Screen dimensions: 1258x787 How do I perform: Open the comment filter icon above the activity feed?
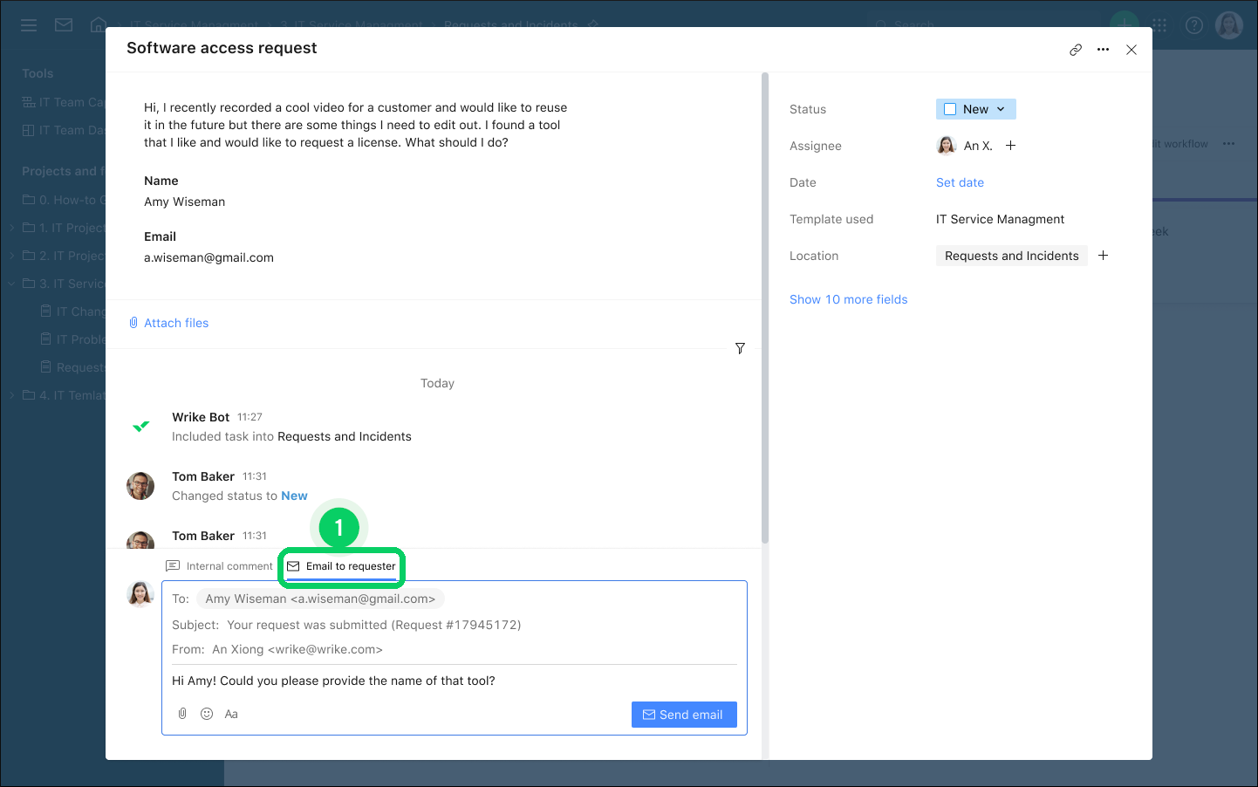[740, 348]
